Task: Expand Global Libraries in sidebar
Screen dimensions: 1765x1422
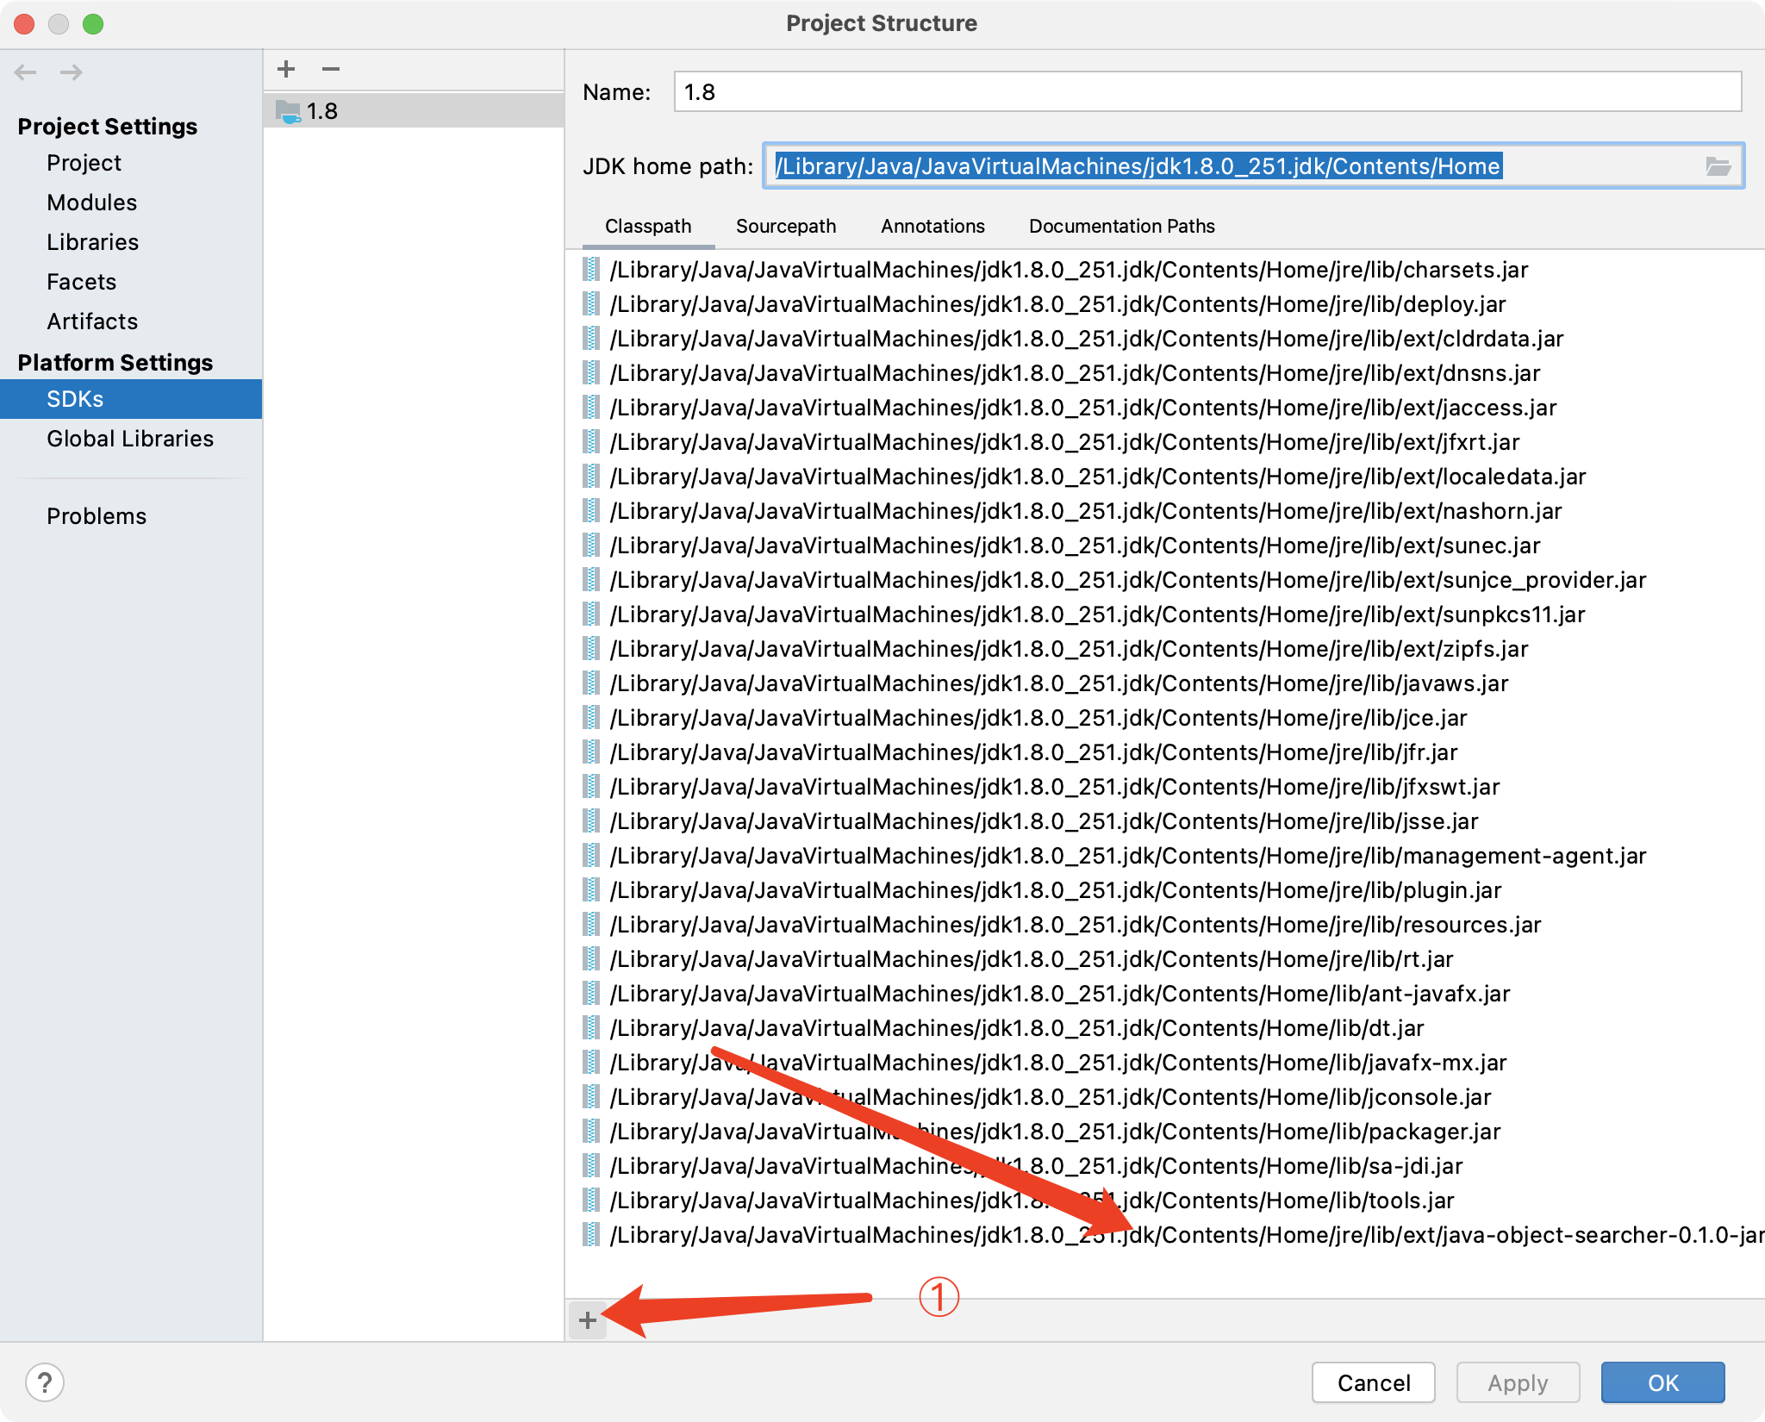Action: point(129,435)
